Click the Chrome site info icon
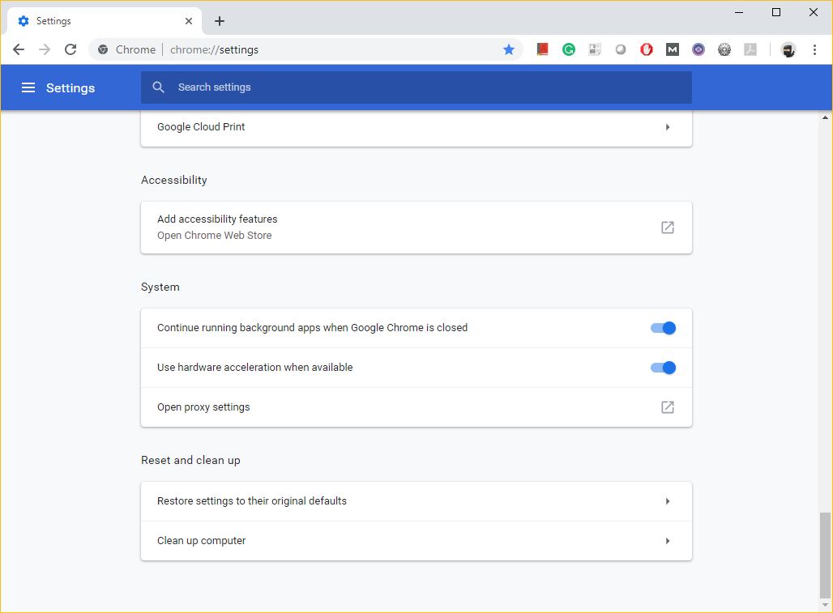Screen dimensions: 833x613 [x=103, y=49]
